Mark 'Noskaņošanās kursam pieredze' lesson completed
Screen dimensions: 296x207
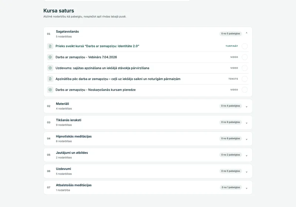point(245,90)
